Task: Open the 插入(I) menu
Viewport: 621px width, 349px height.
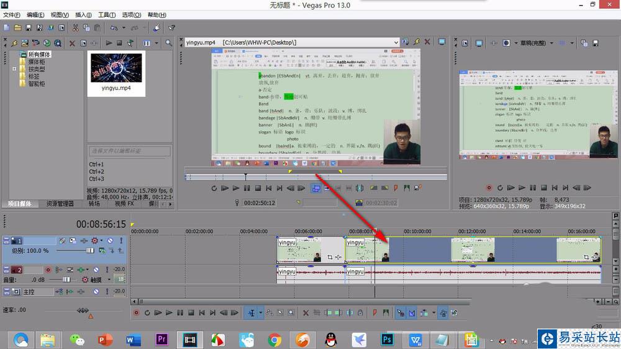Action: pyautogui.click(x=83, y=15)
